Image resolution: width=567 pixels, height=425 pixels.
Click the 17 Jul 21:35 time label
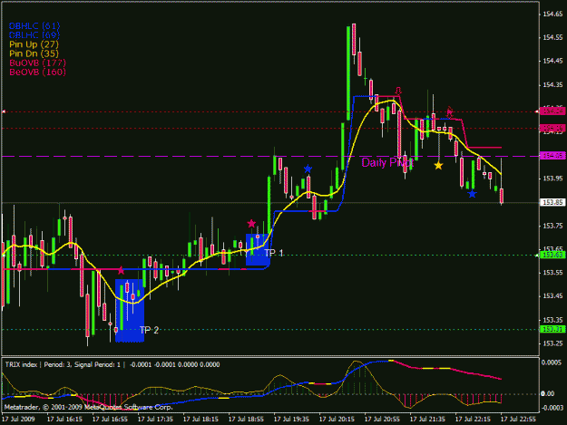point(427,420)
